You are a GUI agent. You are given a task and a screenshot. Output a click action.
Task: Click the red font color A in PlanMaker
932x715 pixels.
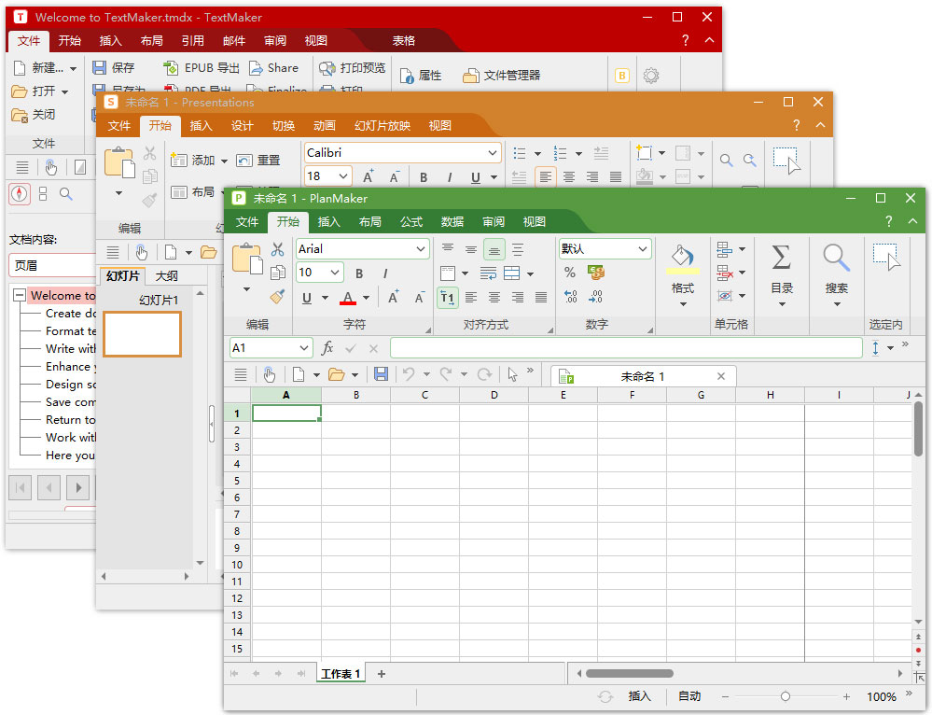348,298
